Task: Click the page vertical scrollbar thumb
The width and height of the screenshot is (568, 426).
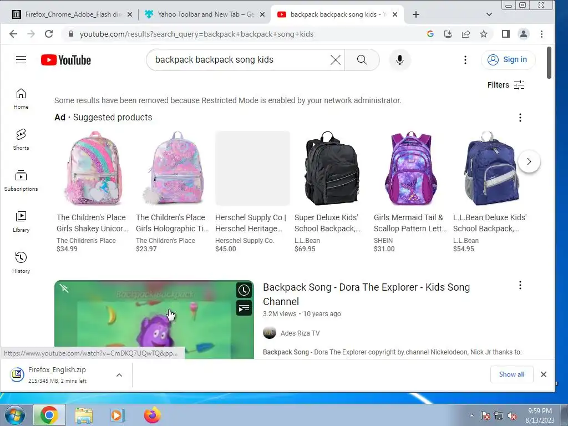Action: point(549,62)
